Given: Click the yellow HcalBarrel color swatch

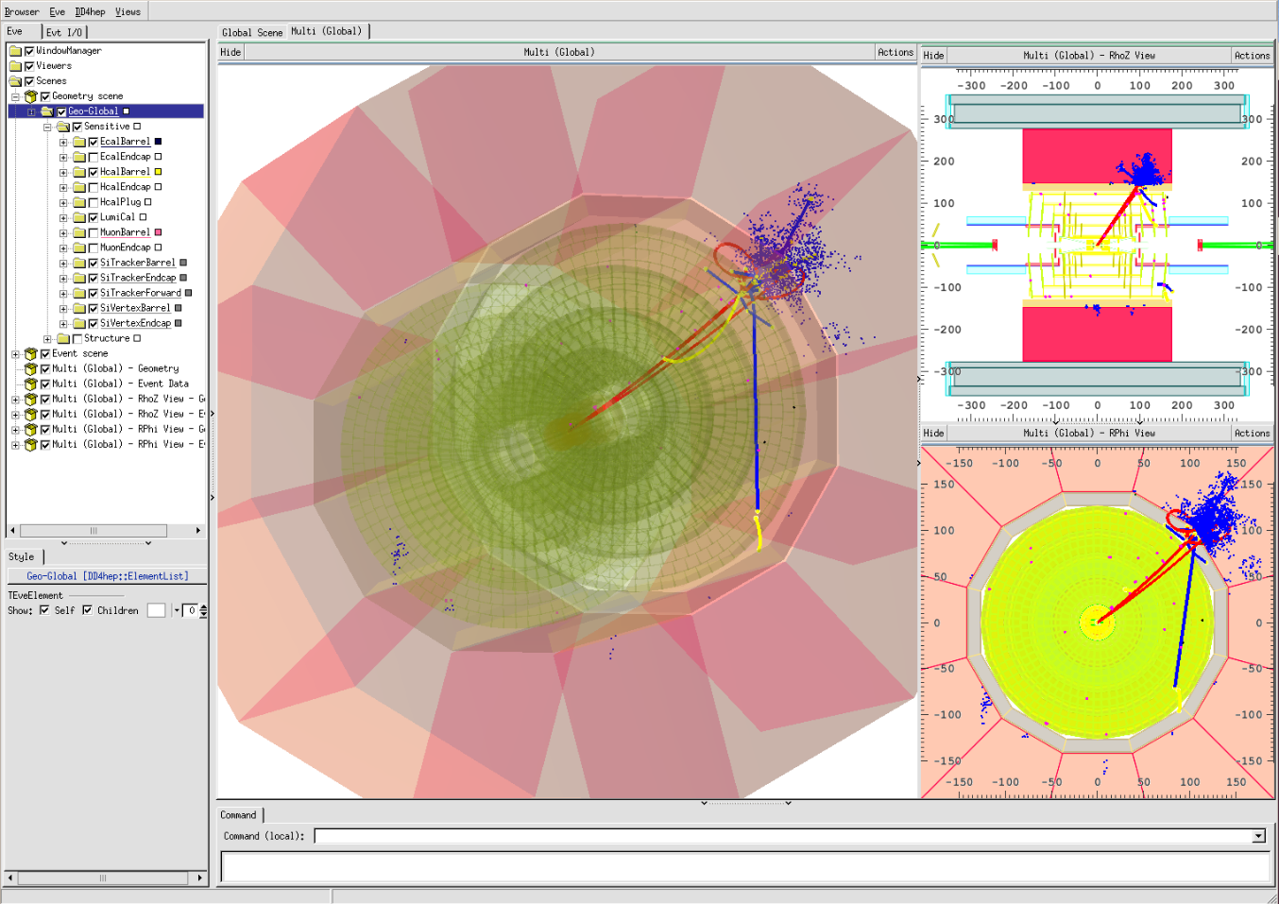Looking at the screenshot, I should pos(158,172).
